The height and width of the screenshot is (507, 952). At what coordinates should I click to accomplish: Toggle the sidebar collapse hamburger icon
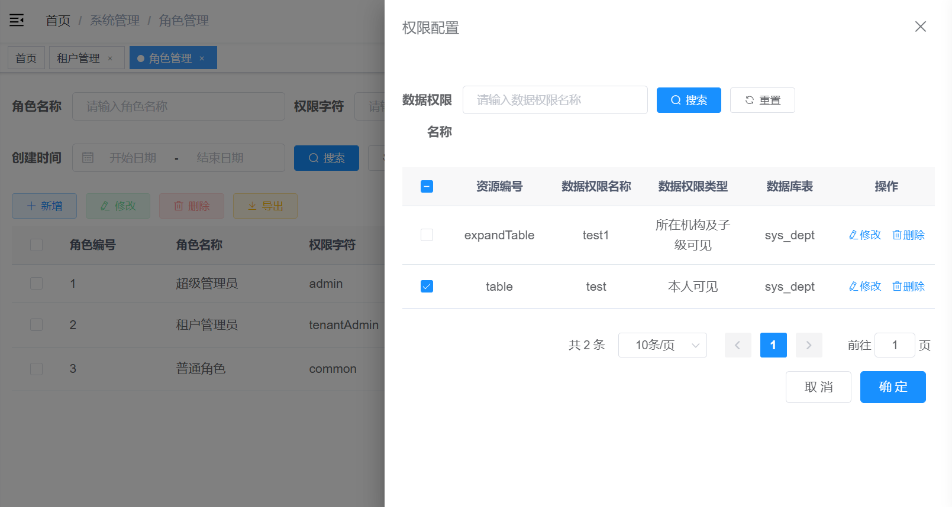click(x=17, y=21)
